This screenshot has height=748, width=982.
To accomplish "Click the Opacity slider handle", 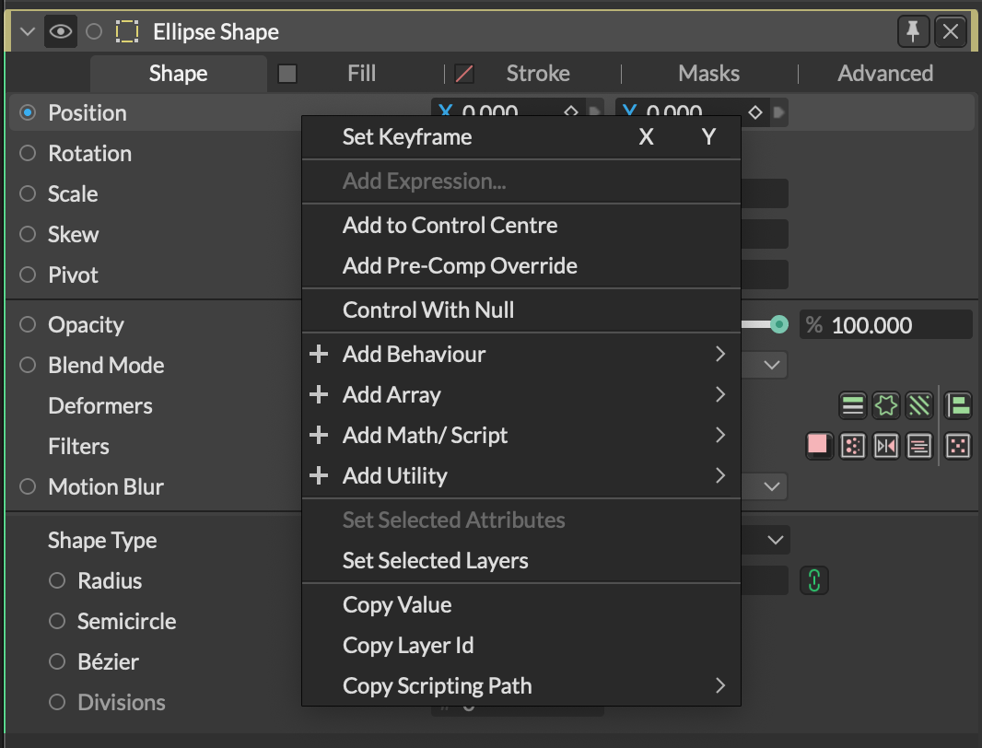I will (779, 324).
